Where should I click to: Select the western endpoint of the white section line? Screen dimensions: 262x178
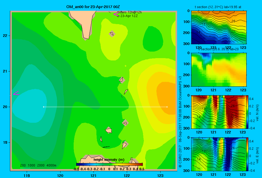point(43,107)
